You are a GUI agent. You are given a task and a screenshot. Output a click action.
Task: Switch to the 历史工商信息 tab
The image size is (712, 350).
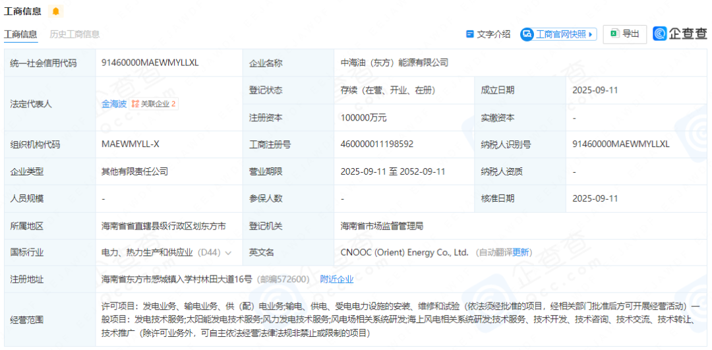click(74, 34)
